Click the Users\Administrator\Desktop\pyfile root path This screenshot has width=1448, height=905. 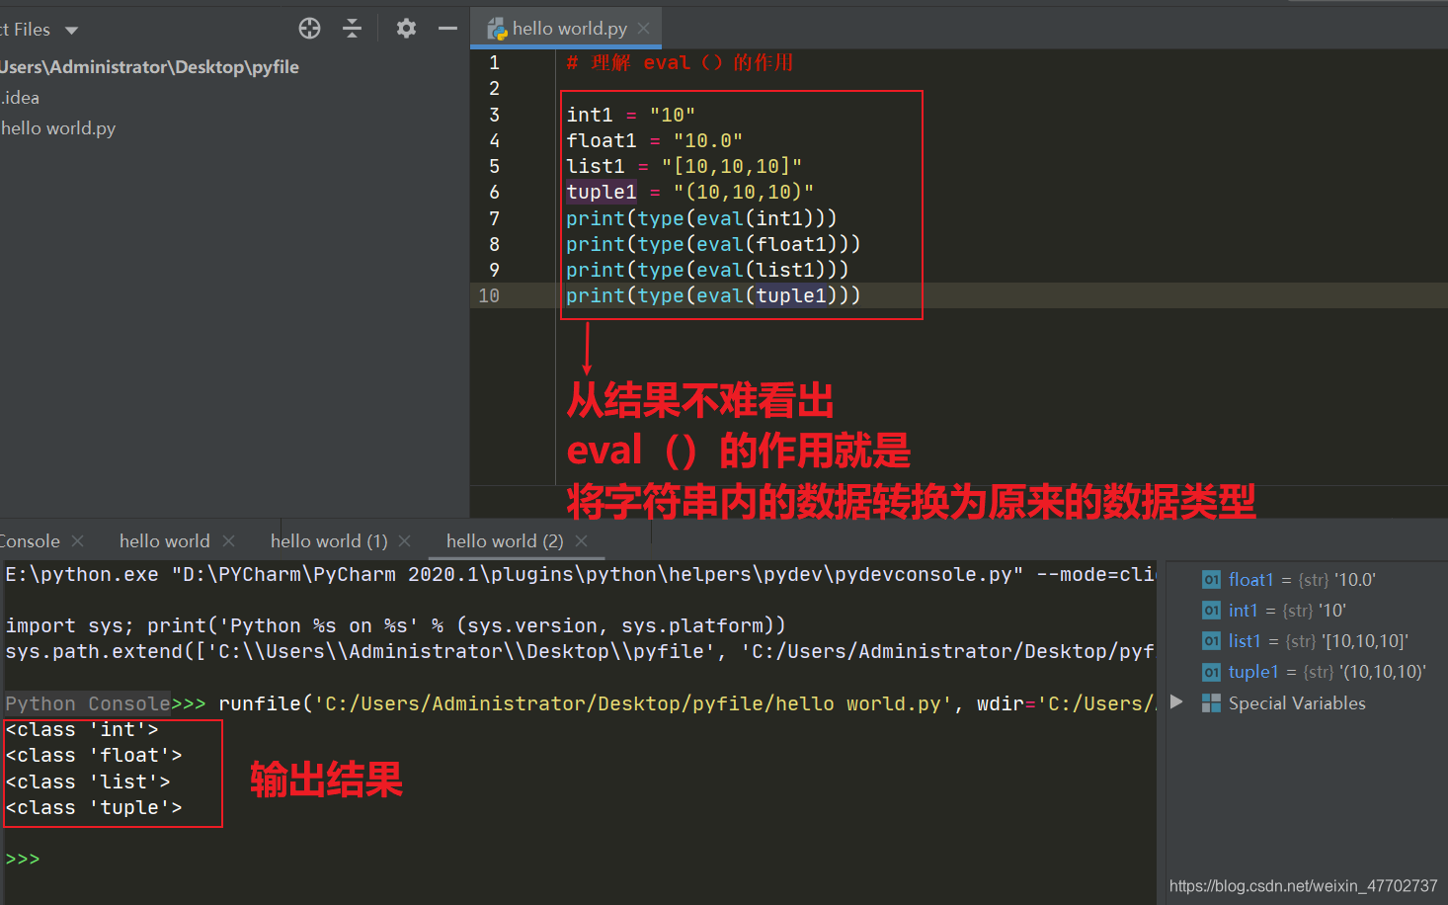point(149,67)
